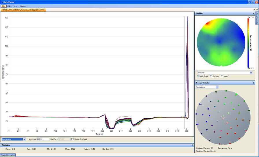Open the Movie Controls side panel
Image resolution: width=259 pixels, height=157 pixels.
point(257,18)
